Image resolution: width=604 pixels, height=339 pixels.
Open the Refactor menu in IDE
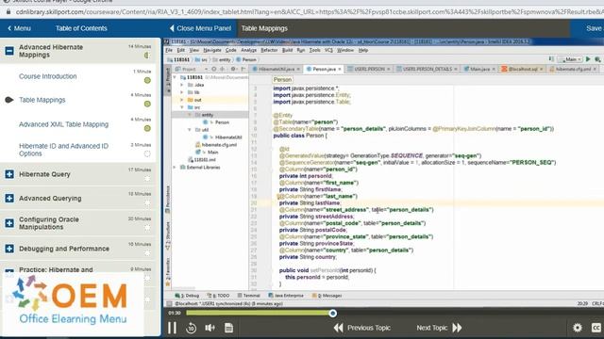(269, 50)
